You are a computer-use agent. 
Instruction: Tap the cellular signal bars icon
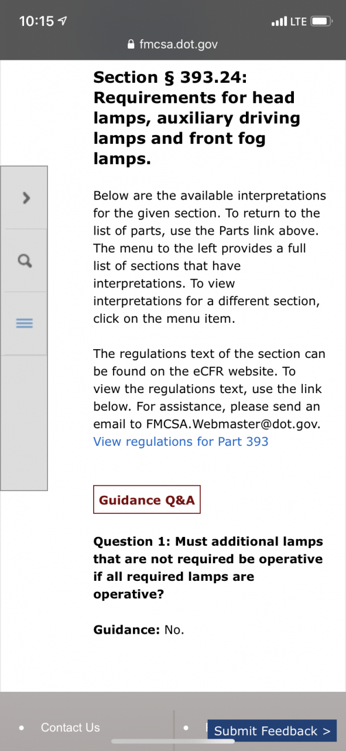pos(279,22)
